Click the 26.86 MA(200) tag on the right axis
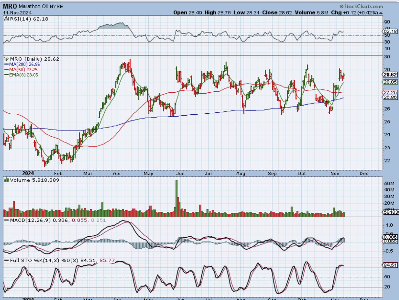399x300 pixels. click(390, 97)
